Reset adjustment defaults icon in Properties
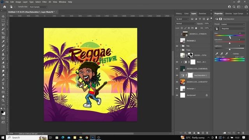This screenshot has height=140, width=249. click(x=234, y=133)
